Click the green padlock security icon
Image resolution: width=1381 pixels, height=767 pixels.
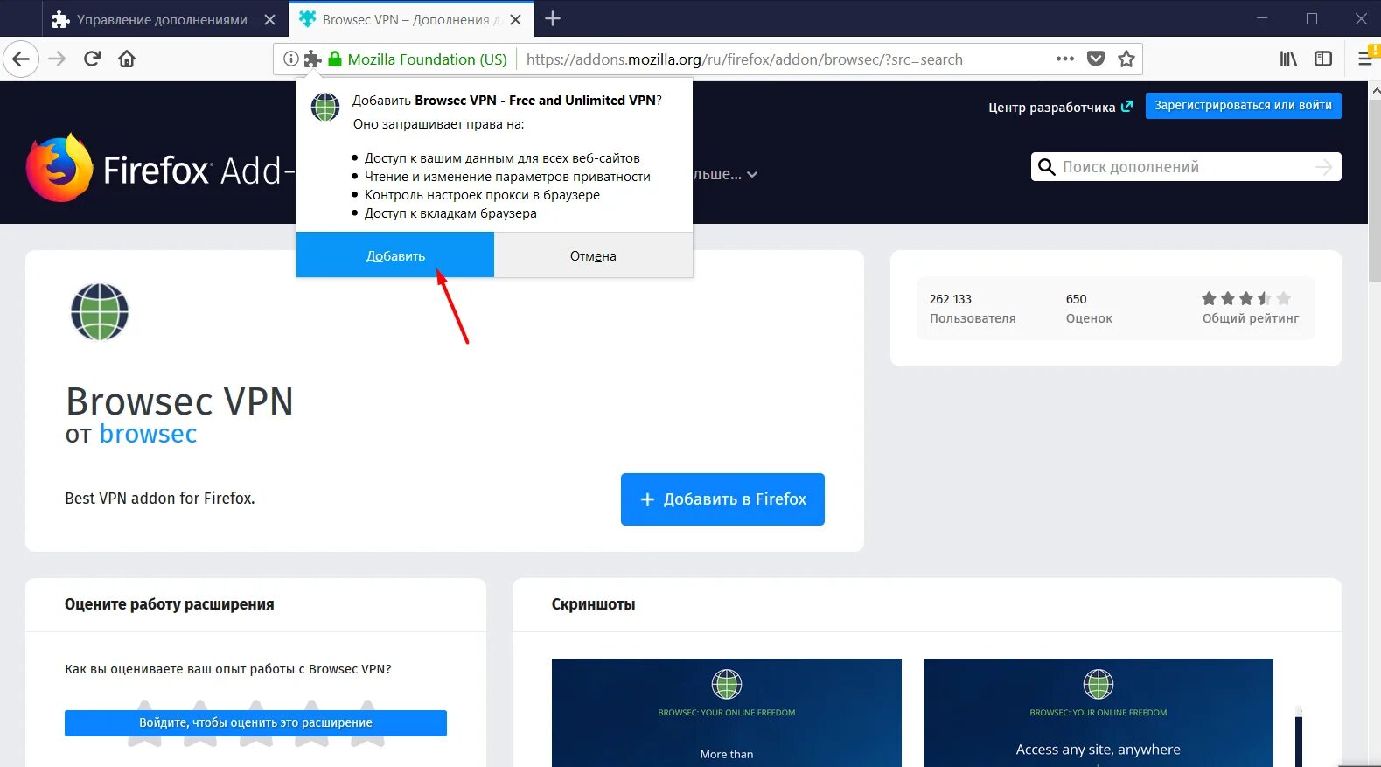(334, 59)
